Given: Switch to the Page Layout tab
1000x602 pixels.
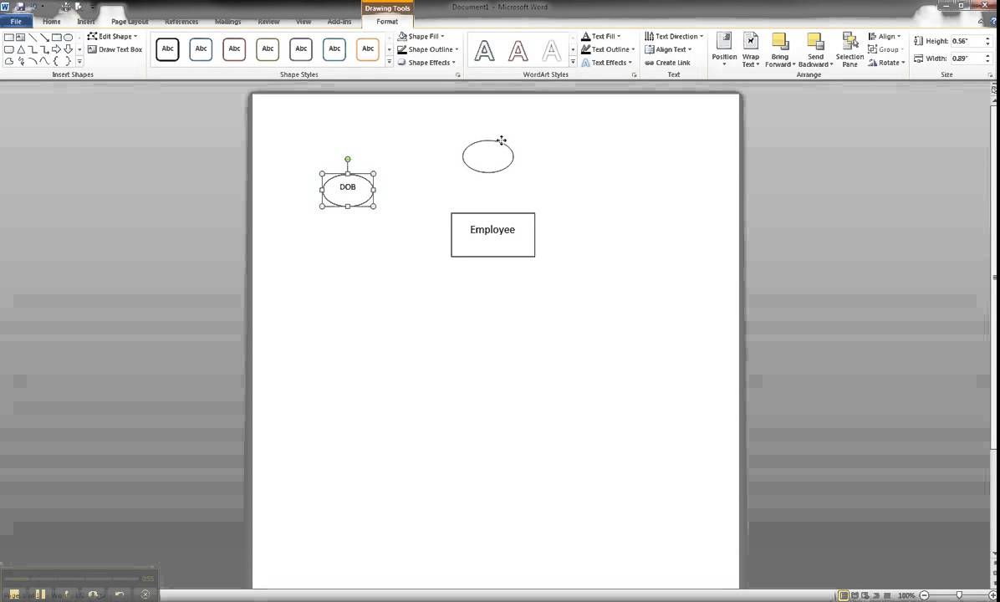Looking at the screenshot, I should pos(130,21).
